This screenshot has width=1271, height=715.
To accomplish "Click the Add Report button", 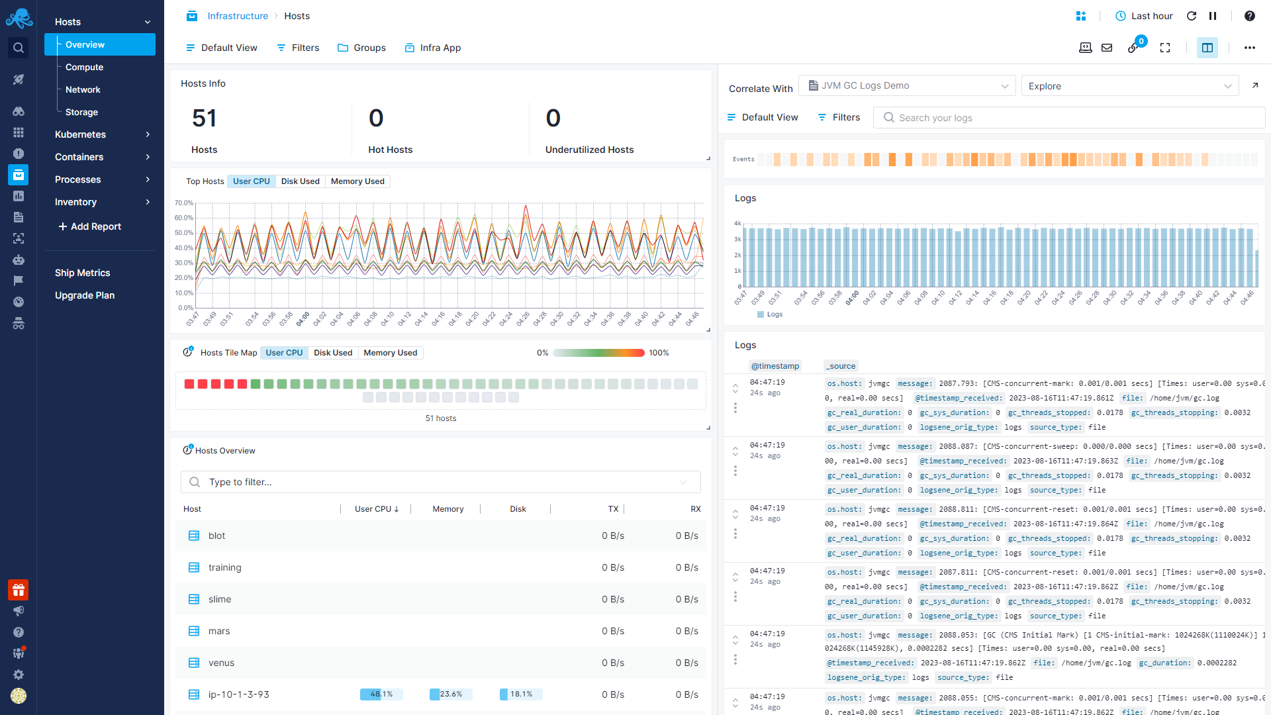I will (89, 226).
